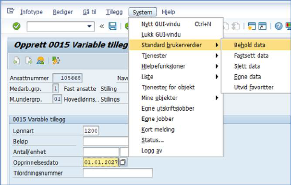Open the command field dropdown arrow
The image size is (291, 185).
coord(89,26)
